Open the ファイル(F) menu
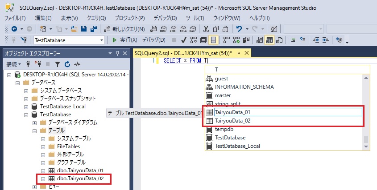377x190 pixels. pos(15,18)
